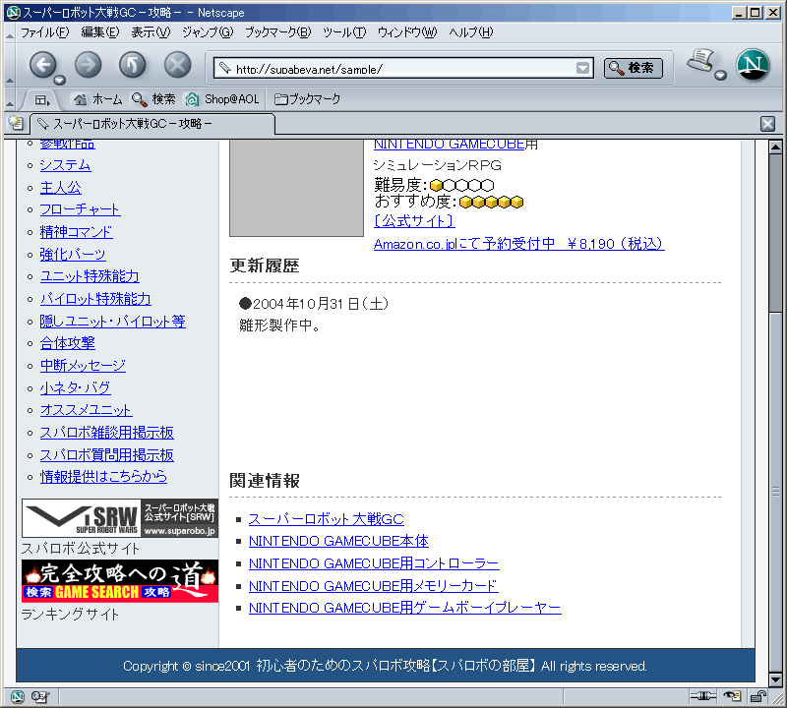Open the 公式サイト link

414,221
